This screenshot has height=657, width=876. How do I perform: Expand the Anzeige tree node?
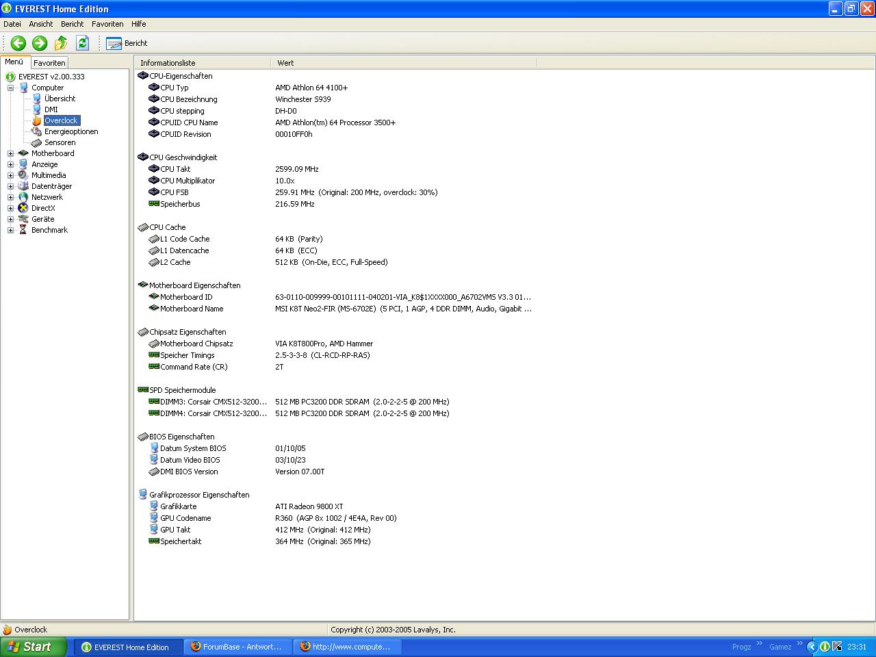coord(10,164)
